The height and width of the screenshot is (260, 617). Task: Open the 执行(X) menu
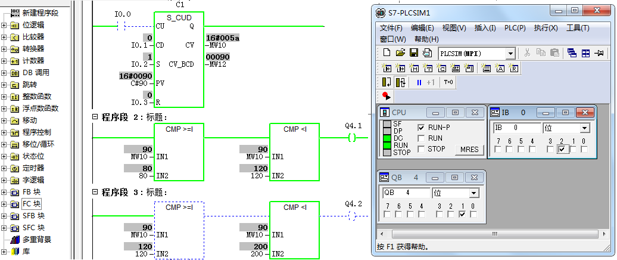[x=546, y=28]
